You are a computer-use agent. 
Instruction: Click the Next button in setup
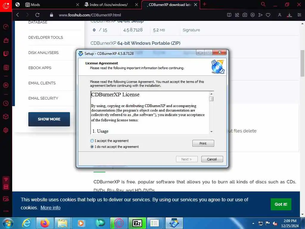pos(187,159)
